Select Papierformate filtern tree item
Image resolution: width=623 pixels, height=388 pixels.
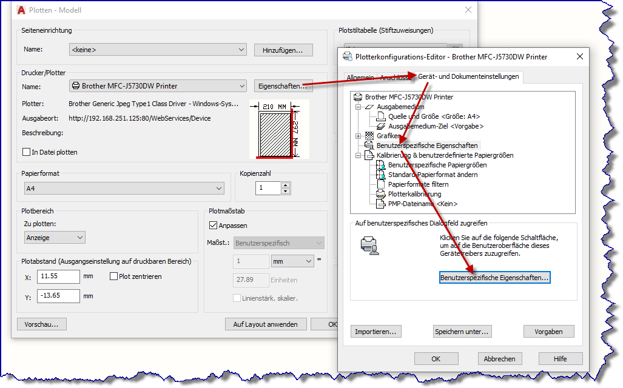click(x=418, y=184)
